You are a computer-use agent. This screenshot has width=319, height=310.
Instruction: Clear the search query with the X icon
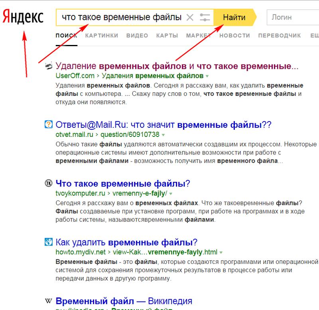click(x=190, y=18)
